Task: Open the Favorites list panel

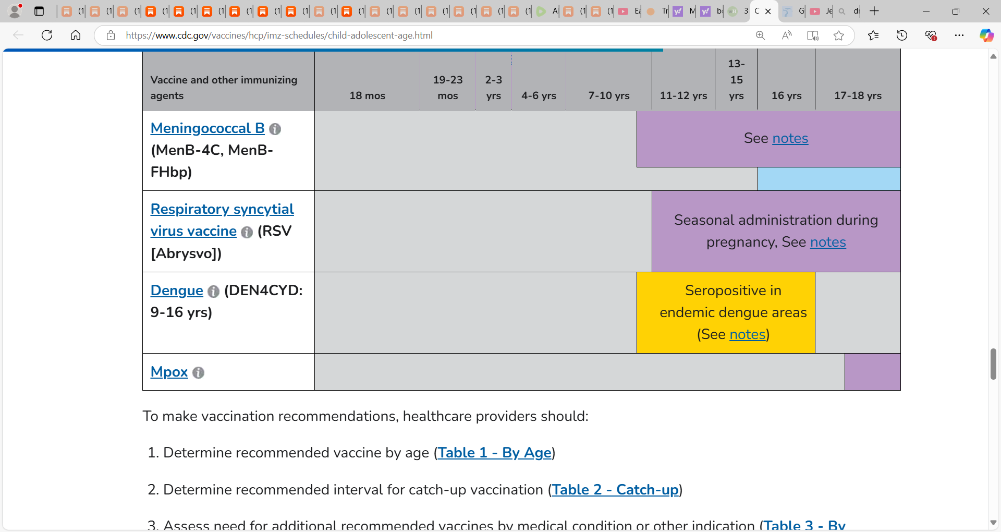Action: point(873,35)
